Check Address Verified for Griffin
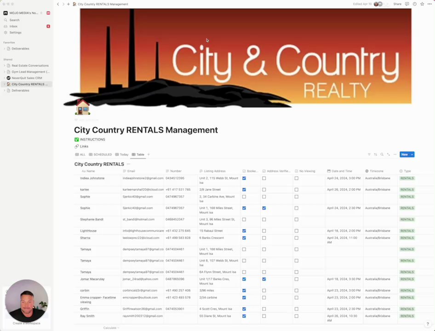This screenshot has height=331, width=435. (264, 309)
